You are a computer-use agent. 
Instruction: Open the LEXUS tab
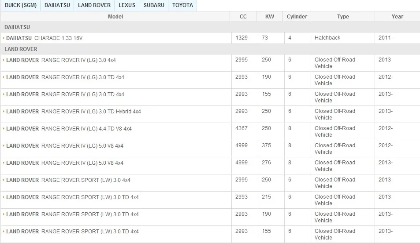(x=126, y=5)
